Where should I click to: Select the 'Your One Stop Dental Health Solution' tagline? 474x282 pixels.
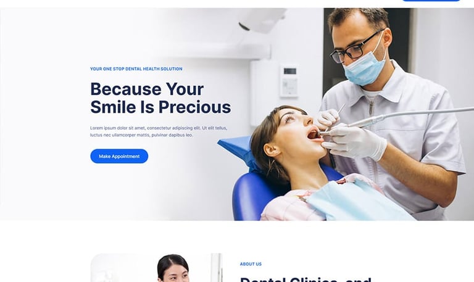[136, 69]
